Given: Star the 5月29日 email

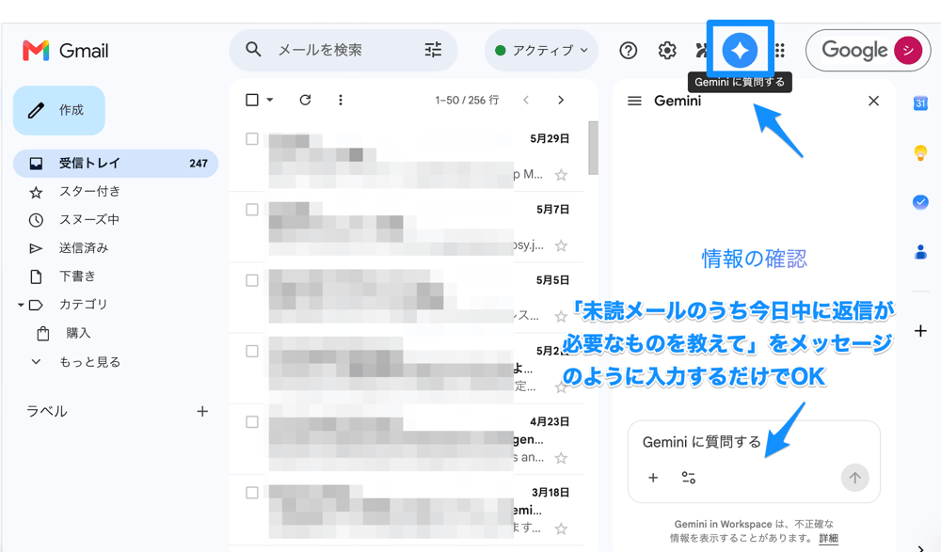Looking at the screenshot, I should pos(561,175).
